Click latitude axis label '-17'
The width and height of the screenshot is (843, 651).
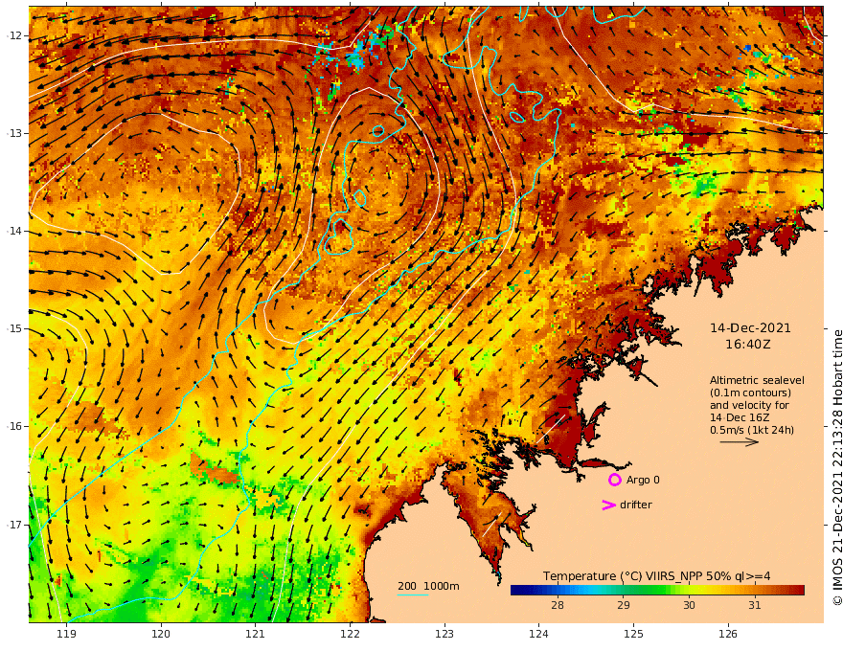[x=14, y=525]
